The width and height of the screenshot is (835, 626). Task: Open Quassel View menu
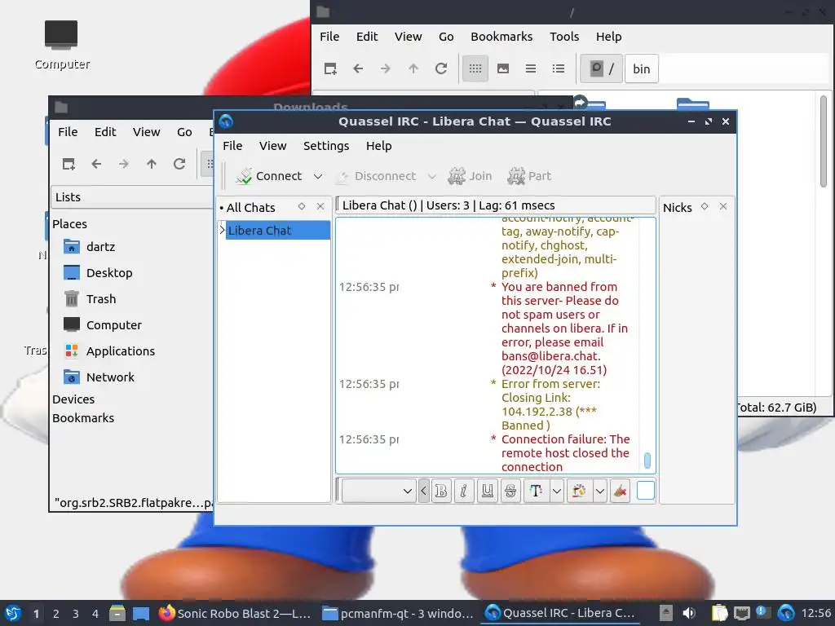272,146
